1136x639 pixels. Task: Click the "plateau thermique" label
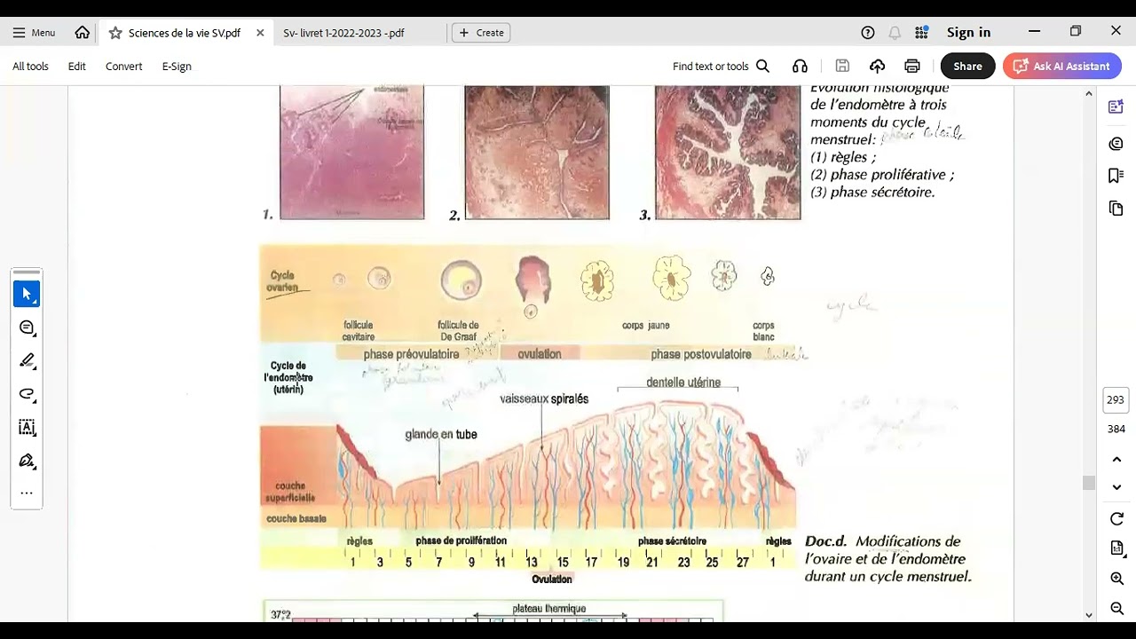pyautogui.click(x=549, y=609)
